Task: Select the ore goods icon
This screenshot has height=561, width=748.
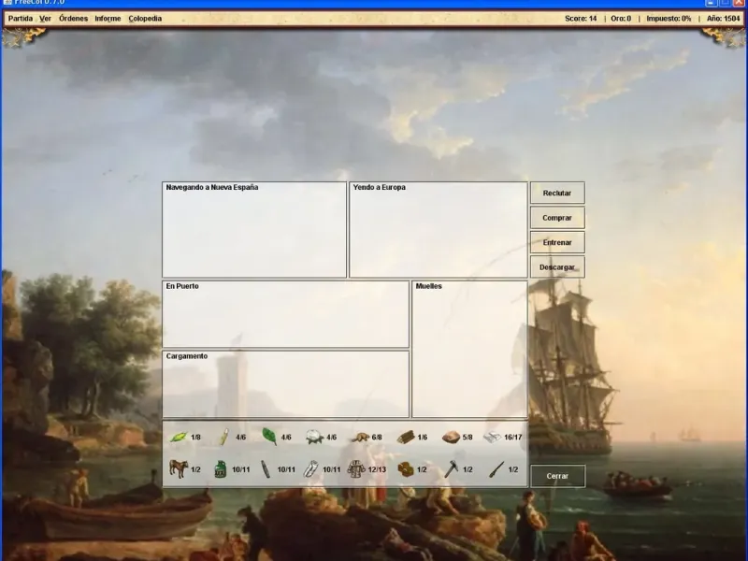Action: 451,437
